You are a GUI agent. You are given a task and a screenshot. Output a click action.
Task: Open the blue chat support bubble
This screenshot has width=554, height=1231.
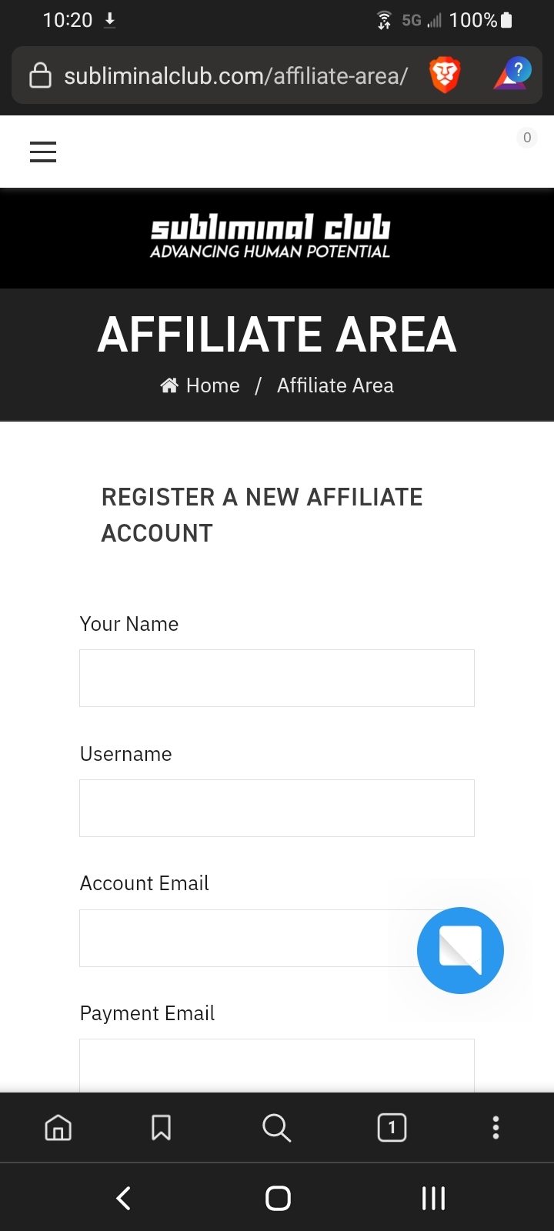click(460, 950)
